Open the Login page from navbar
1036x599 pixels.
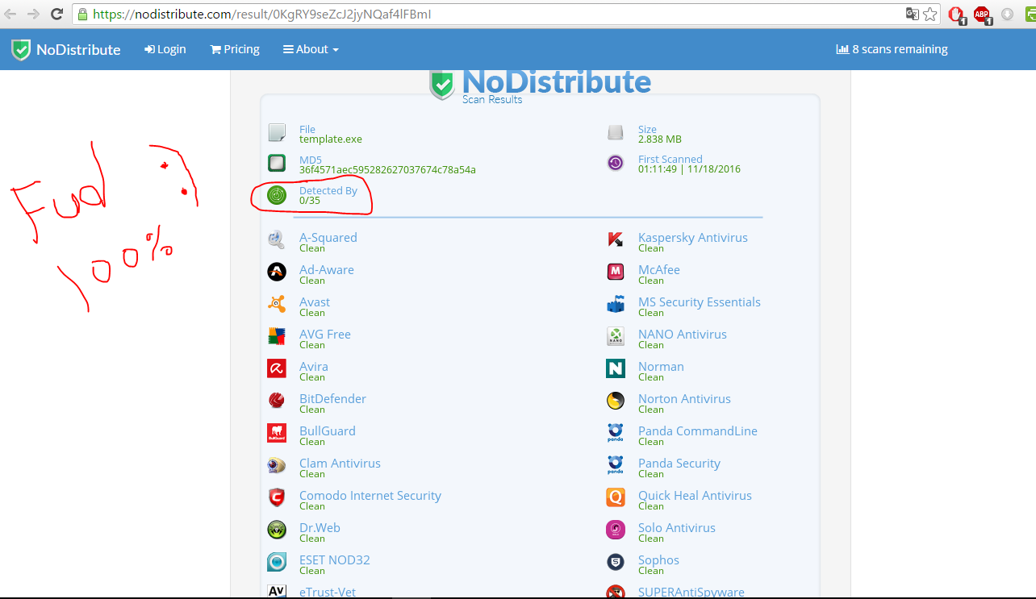click(x=165, y=49)
